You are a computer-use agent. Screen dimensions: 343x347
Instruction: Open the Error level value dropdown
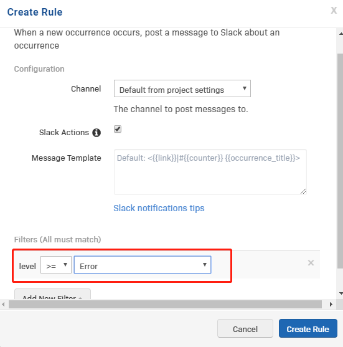point(143,265)
